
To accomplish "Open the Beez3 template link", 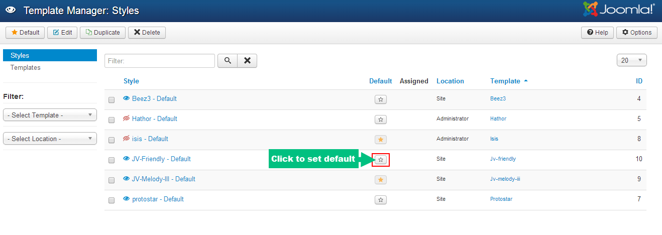I will pyautogui.click(x=498, y=98).
